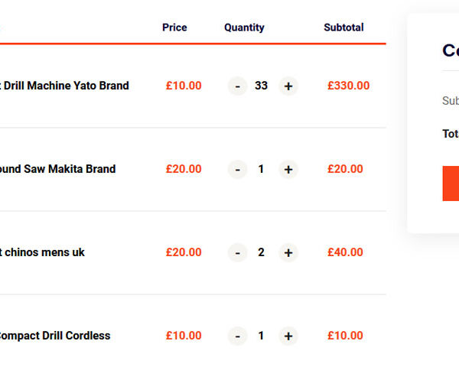Screen dimensions: 459x367
Task: Click the £330.00 subtotal amount
Action: coord(348,86)
